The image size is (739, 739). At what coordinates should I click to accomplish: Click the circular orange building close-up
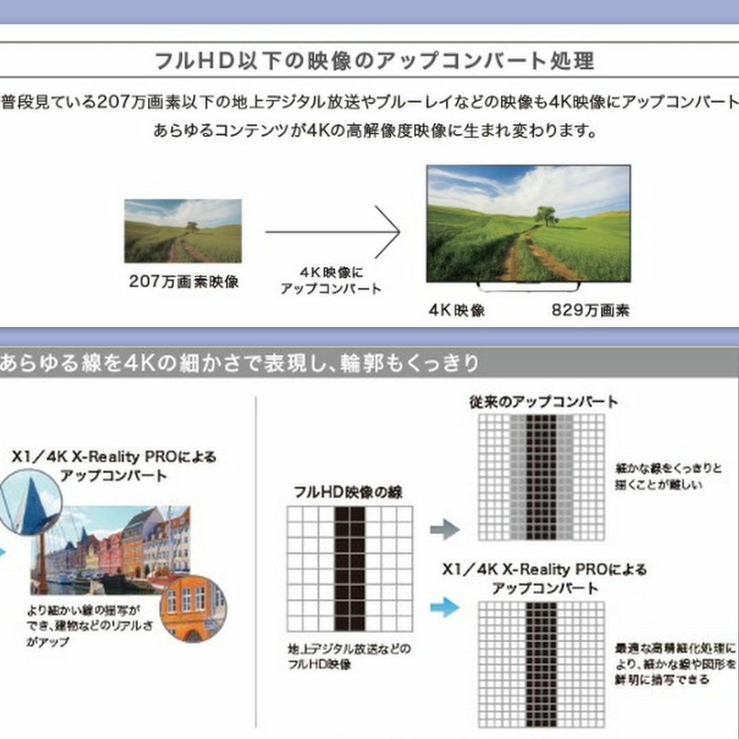pos(194,609)
